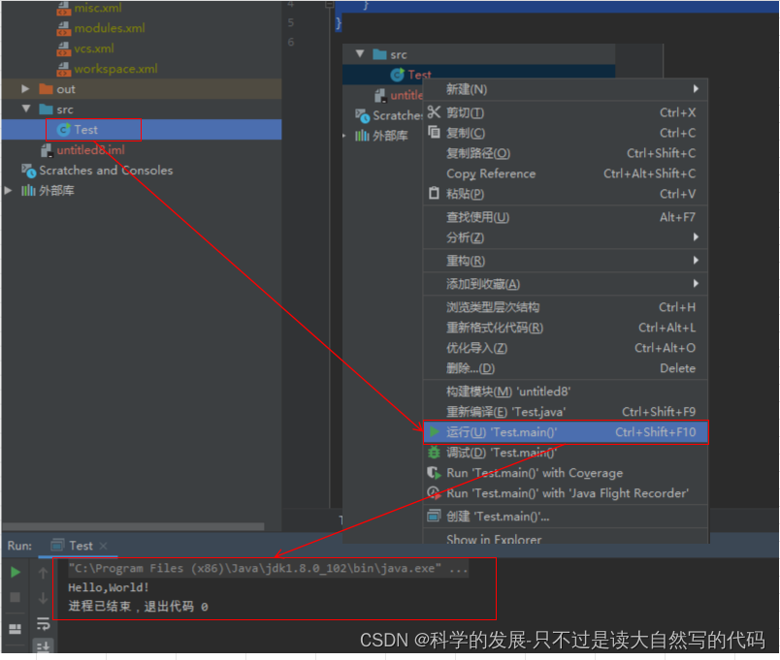Rerun Test with green play button
The height and width of the screenshot is (660, 780).
(x=16, y=573)
